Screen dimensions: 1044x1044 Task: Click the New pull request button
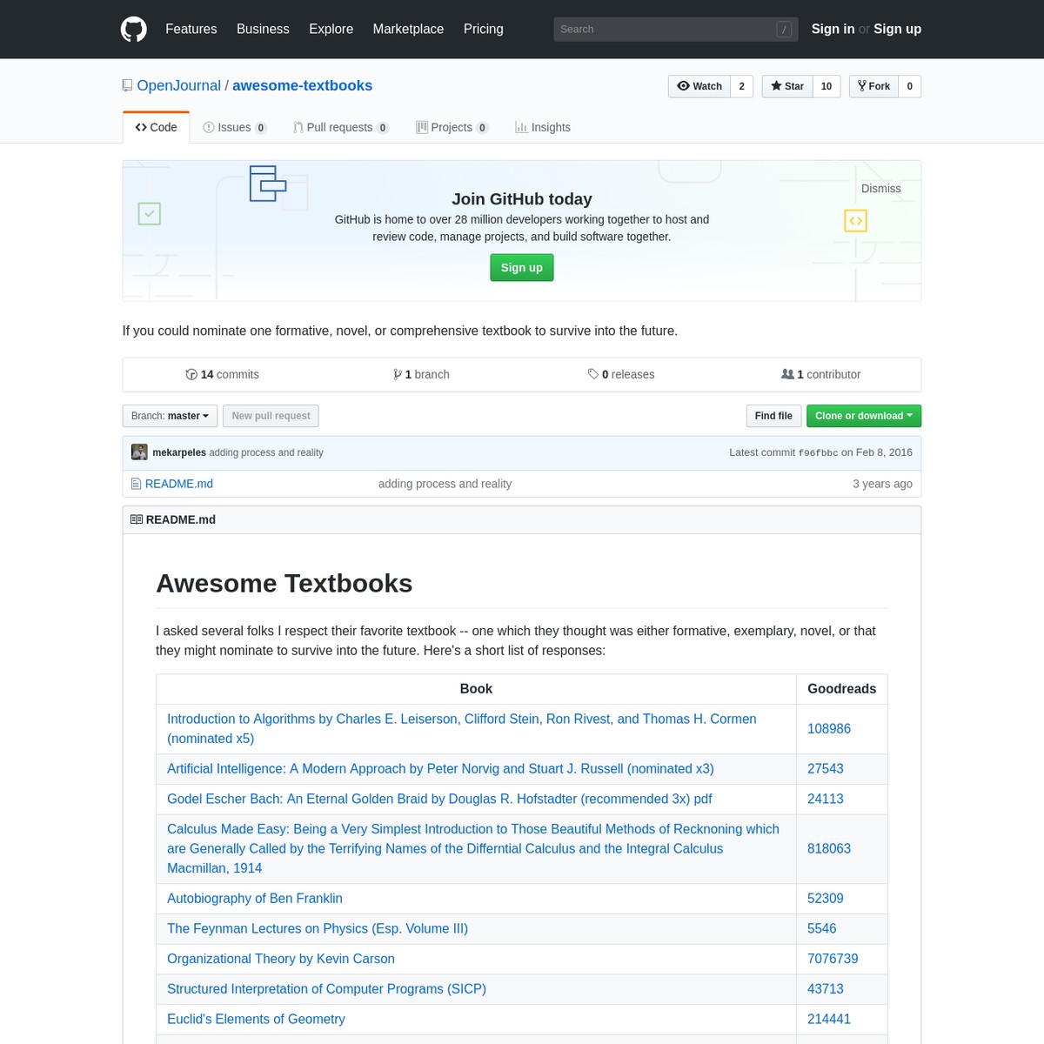pos(271,416)
